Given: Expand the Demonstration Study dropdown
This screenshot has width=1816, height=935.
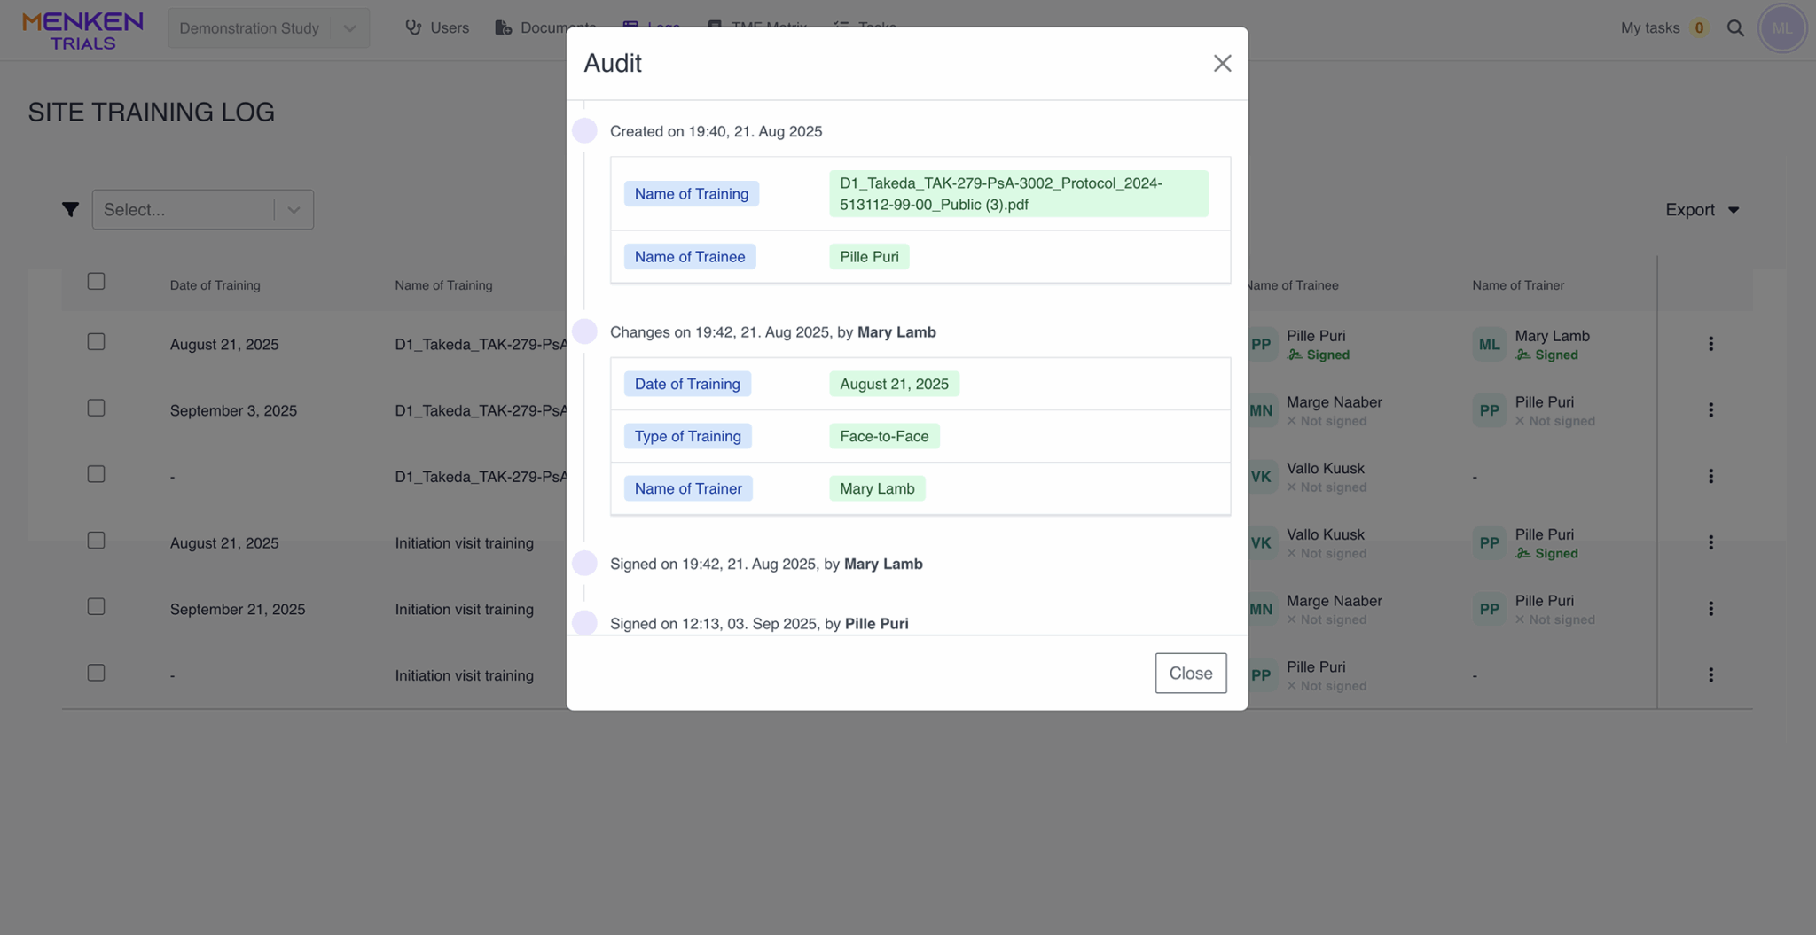Looking at the screenshot, I should [x=349, y=28].
